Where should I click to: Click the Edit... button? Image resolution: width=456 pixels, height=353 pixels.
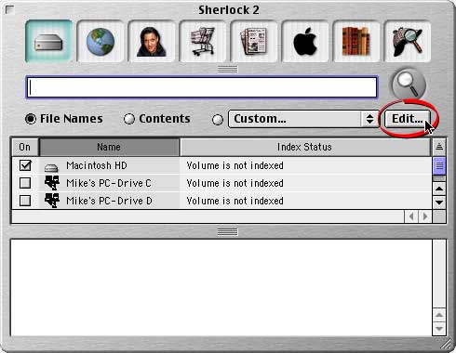click(x=408, y=119)
